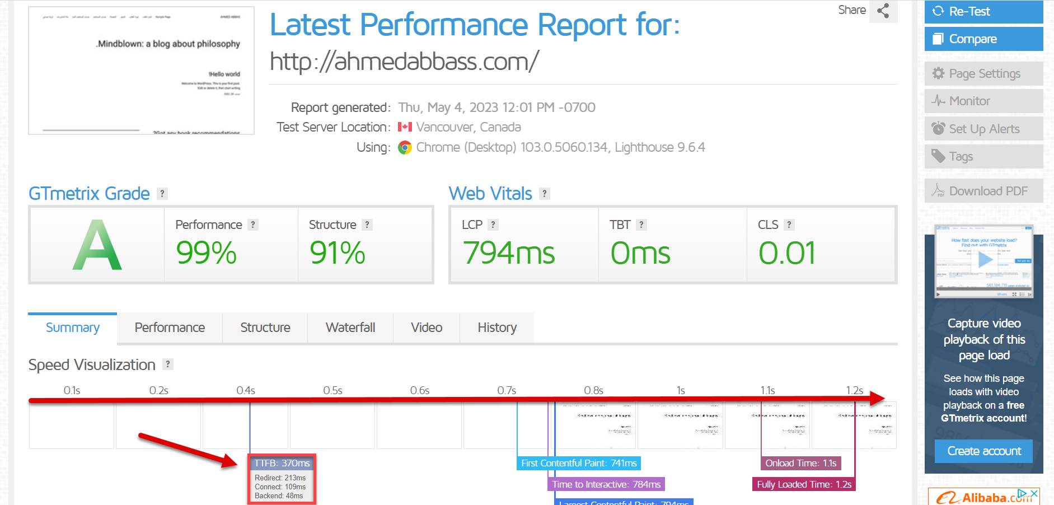The width and height of the screenshot is (1054, 505).
Task: Open the Structure score help icon
Action: coord(367,225)
